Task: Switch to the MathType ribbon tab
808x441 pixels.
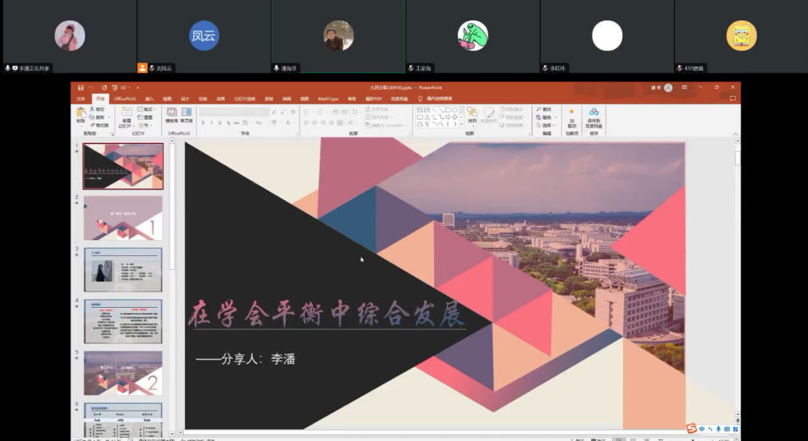Action: click(328, 98)
